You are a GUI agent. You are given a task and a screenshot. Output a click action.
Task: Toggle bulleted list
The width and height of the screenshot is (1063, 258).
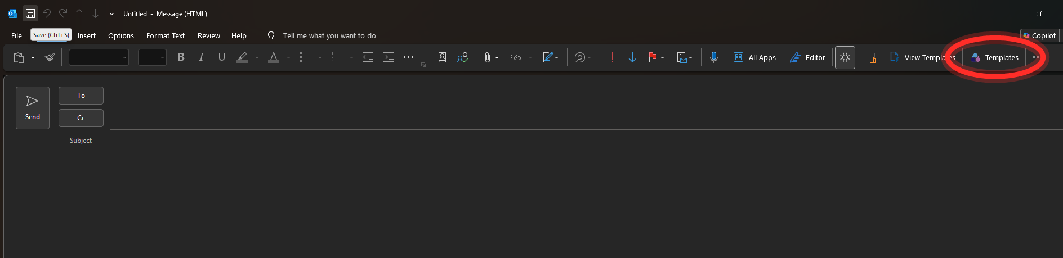click(x=305, y=57)
